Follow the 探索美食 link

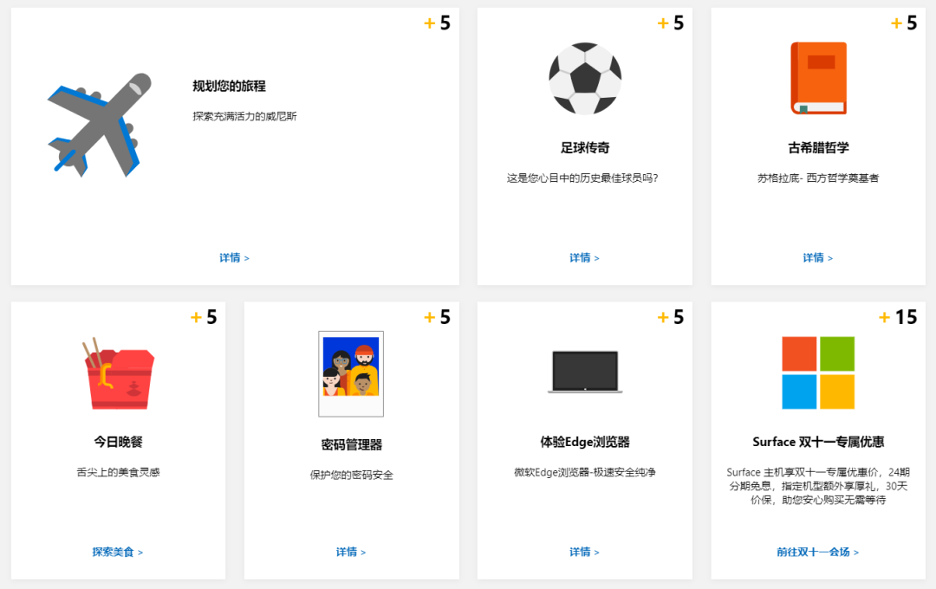tap(118, 552)
